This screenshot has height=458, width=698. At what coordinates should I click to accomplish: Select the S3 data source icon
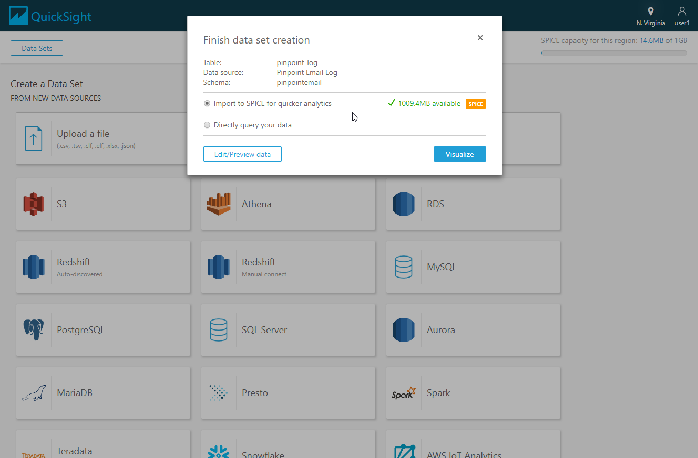pos(34,204)
